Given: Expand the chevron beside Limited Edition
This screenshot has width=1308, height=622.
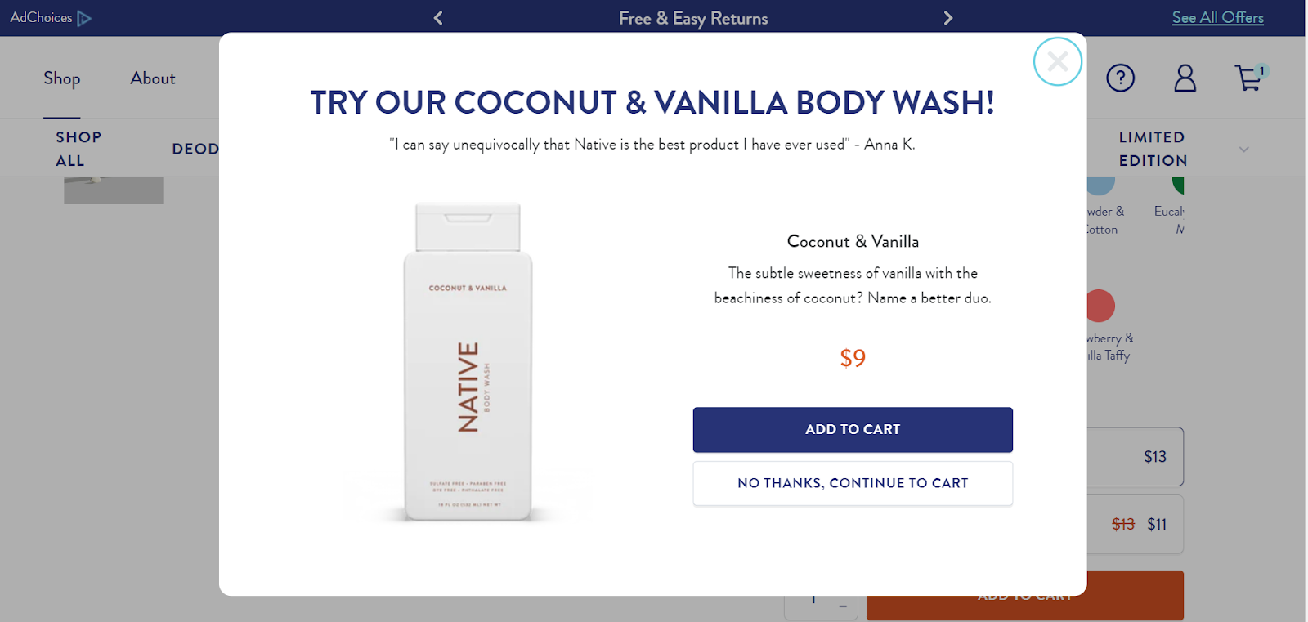Looking at the screenshot, I should click(1243, 150).
